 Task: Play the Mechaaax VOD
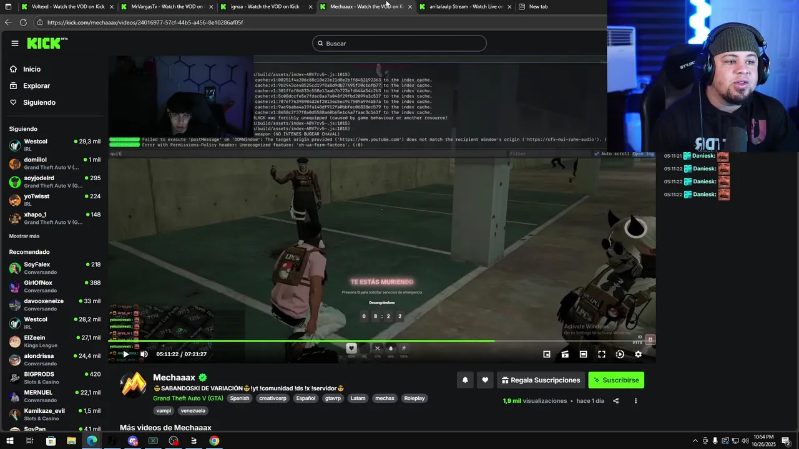pos(125,354)
